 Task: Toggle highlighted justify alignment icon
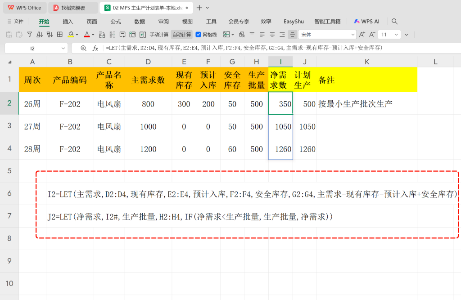tap(293, 35)
